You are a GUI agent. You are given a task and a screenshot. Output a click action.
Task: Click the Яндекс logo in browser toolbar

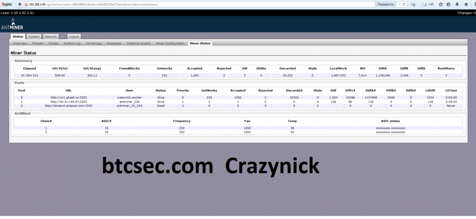pos(7,4)
